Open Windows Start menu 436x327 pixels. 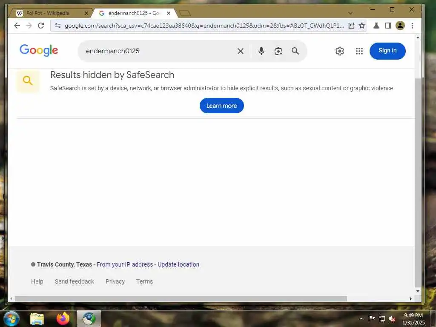(x=11, y=318)
